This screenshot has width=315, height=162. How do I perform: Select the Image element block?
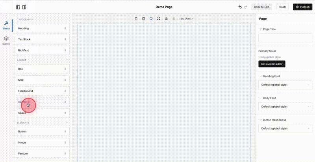tap(43, 142)
